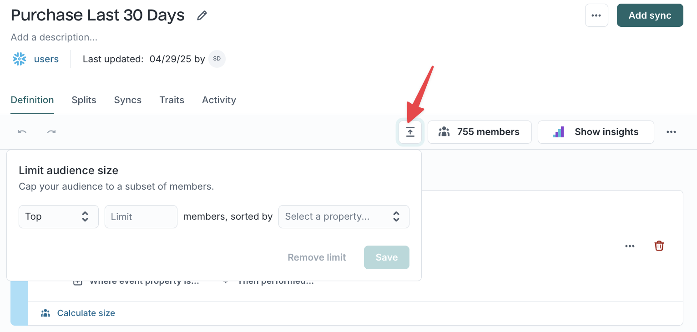Switch to the Splits tab

84,100
